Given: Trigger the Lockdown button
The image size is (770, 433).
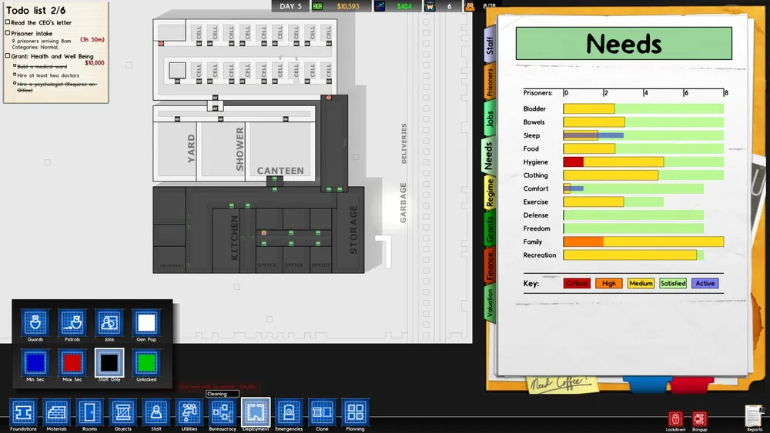Looking at the screenshot, I should tap(675, 419).
